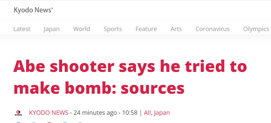The image size is (271, 123).
Task: Click the light blue Twitter share icon
Action: point(34,122)
